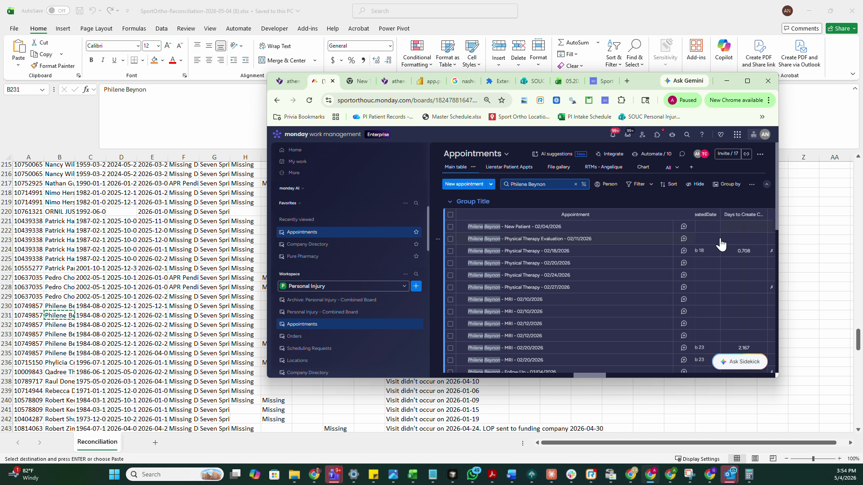Click the monday notifications bell icon
This screenshot has width=863, height=485.
[613, 134]
